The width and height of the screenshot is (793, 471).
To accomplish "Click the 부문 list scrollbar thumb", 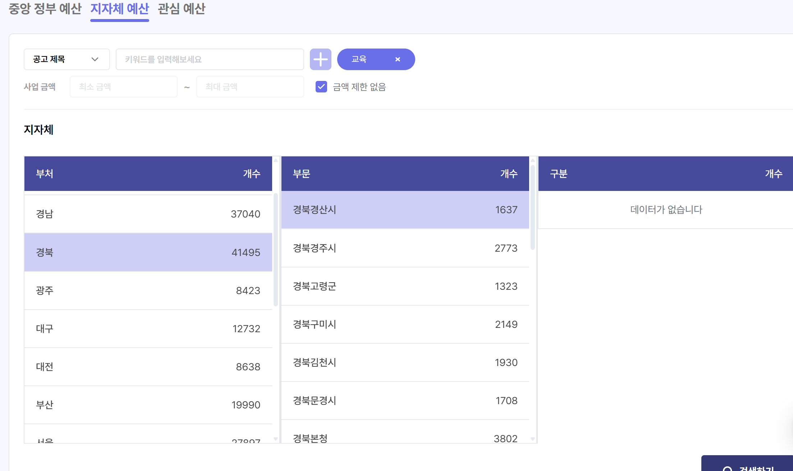I will (x=533, y=207).
